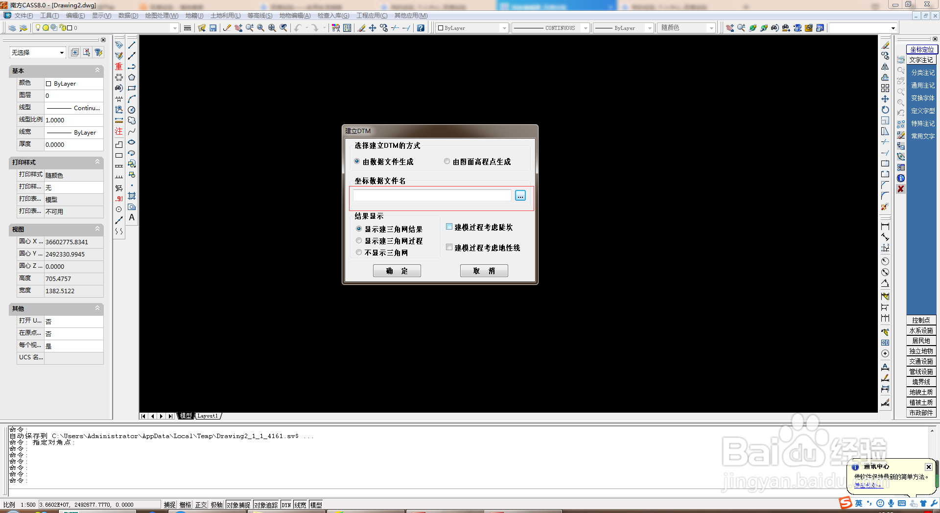Select 显示建三角网结果 radio option
The image size is (940, 513).
tap(359, 229)
